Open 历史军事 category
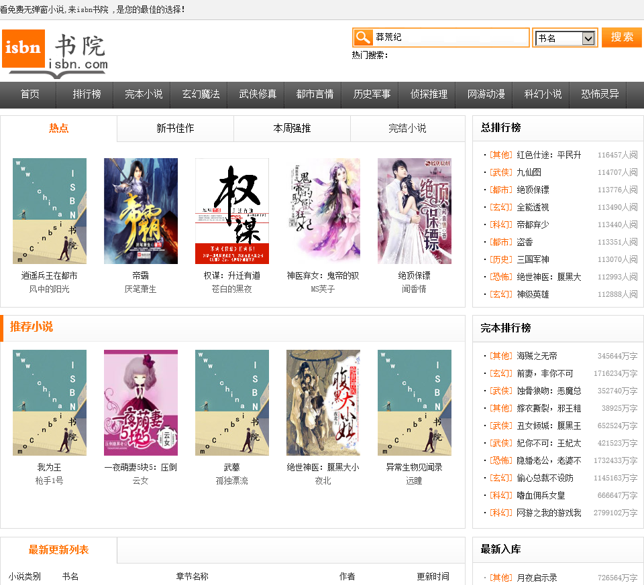Image resolution: width=644 pixels, height=585 pixels. 372,94
